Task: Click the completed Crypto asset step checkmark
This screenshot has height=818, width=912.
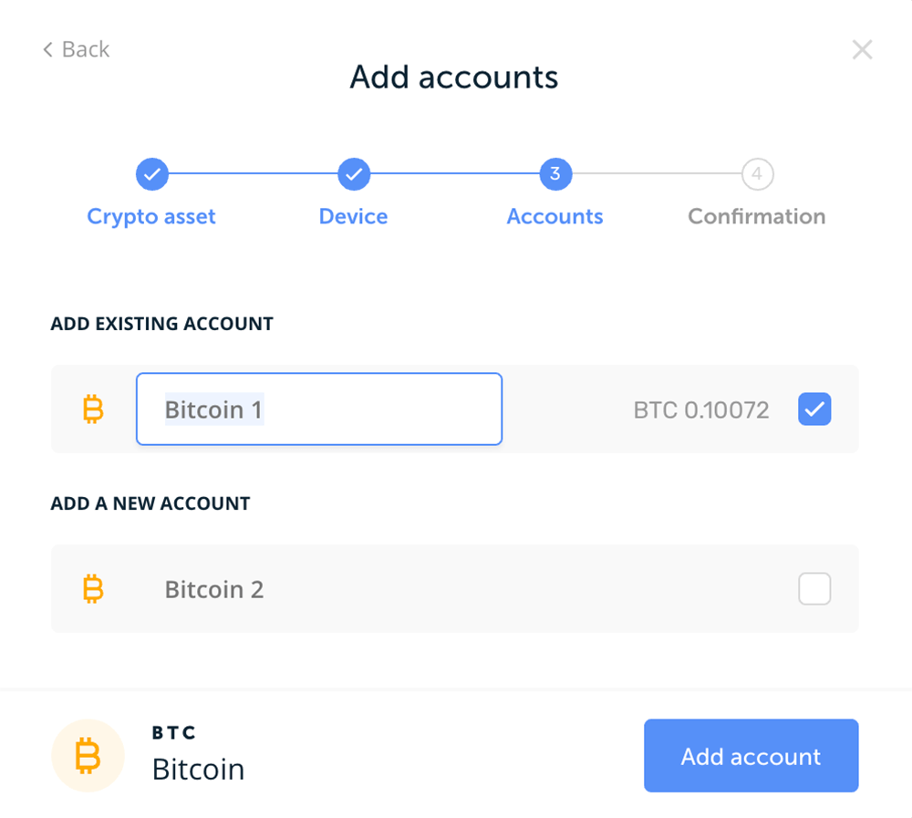Action: [152, 174]
